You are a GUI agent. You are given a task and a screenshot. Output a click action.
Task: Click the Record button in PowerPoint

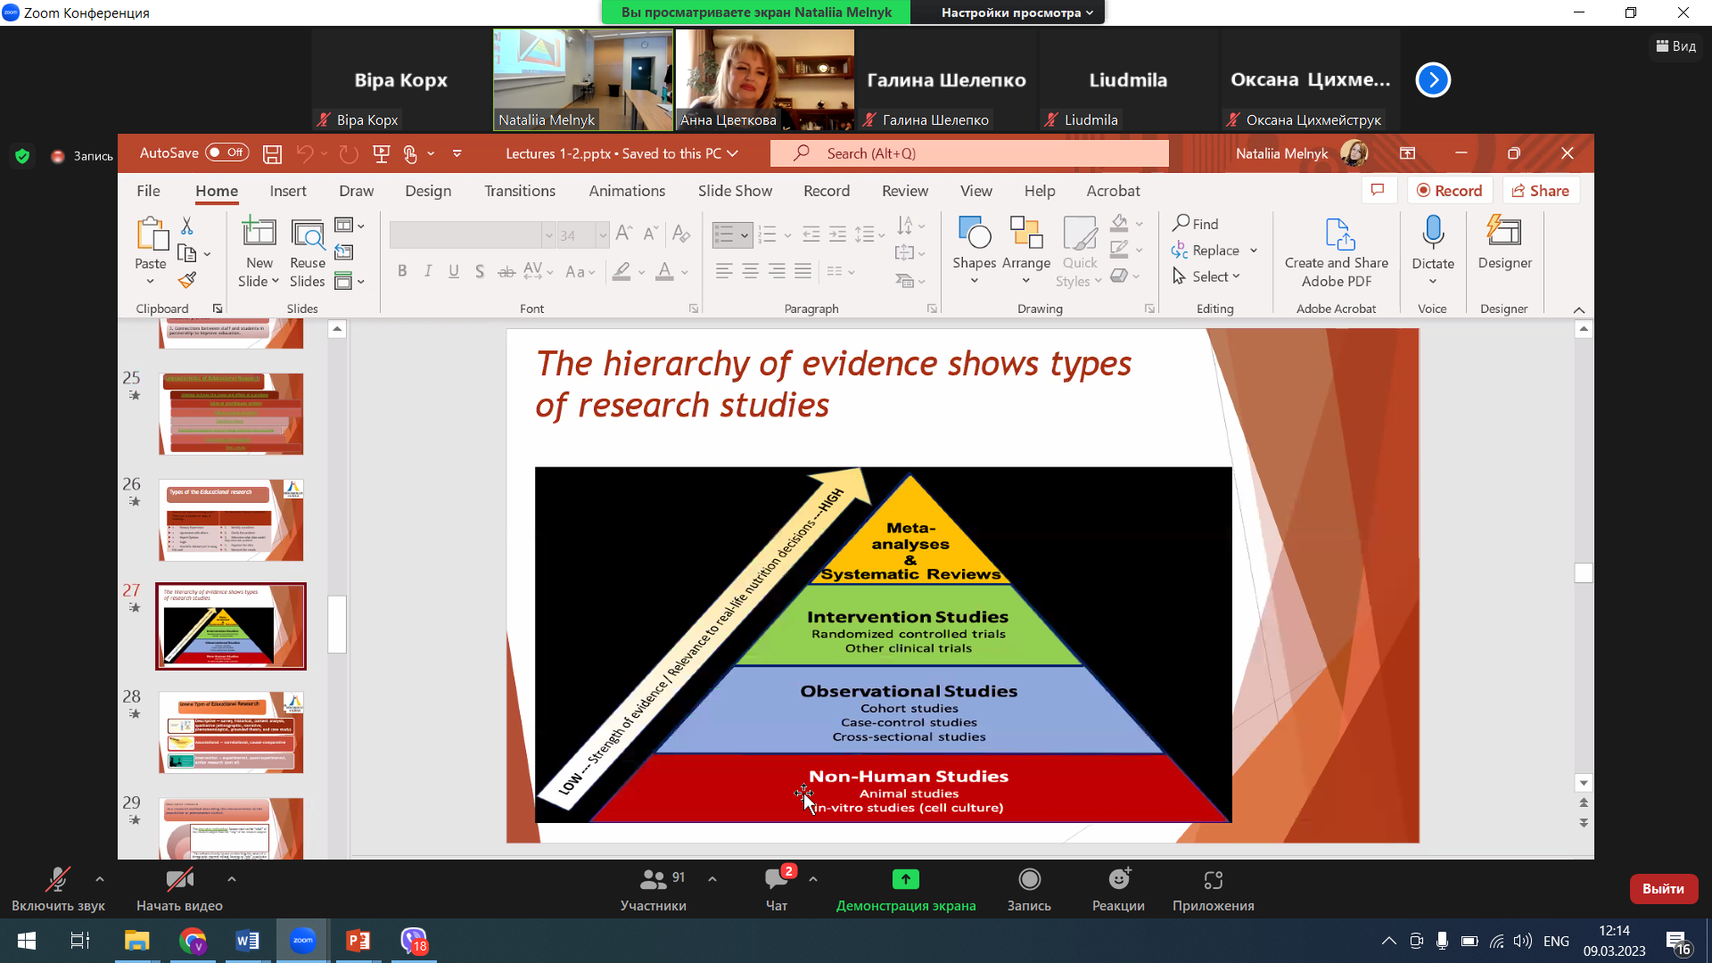click(x=1450, y=190)
